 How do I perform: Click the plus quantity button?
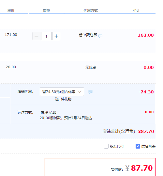point(56,36)
